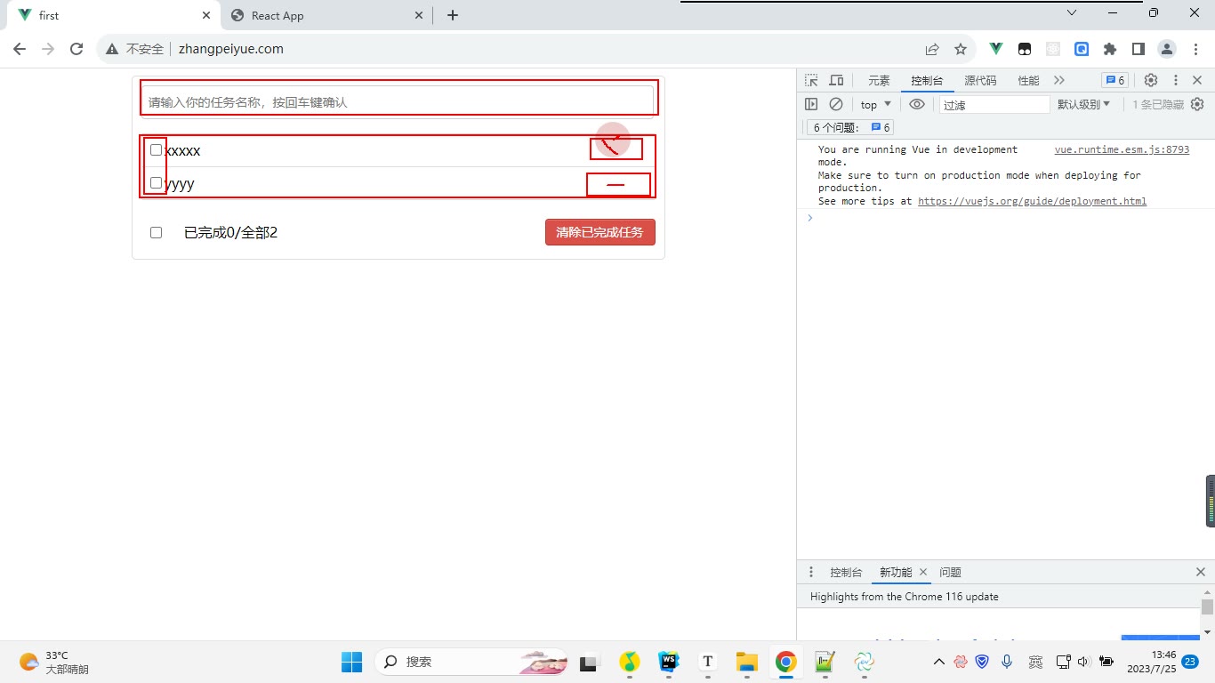Viewport: 1215px width, 683px height.
Task: Toggle the select-all checkbox beside 已完成0/全部2
Action: pyautogui.click(x=157, y=232)
